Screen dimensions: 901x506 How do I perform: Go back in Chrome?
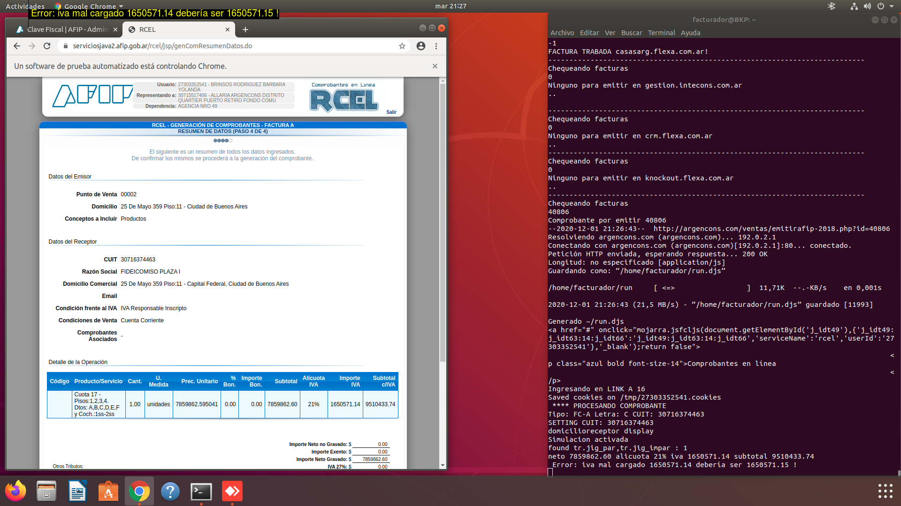pyautogui.click(x=17, y=46)
